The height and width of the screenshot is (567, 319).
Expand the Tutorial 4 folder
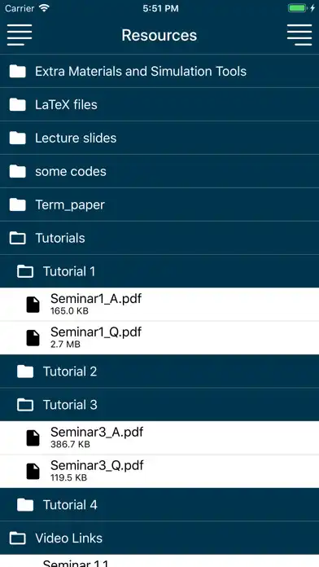(159, 505)
